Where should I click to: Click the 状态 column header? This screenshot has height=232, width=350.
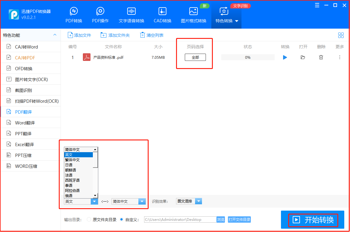(248, 47)
